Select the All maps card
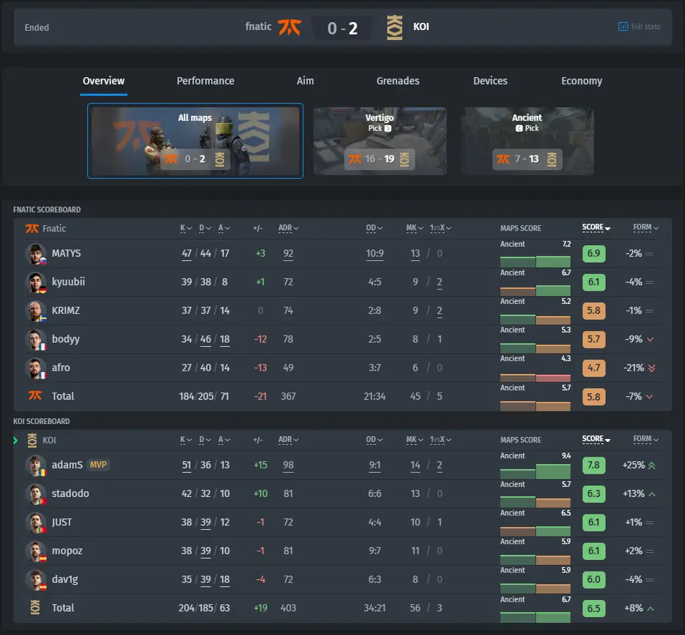Viewport: 685px width, 635px height. pyautogui.click(x=195, y=141)
